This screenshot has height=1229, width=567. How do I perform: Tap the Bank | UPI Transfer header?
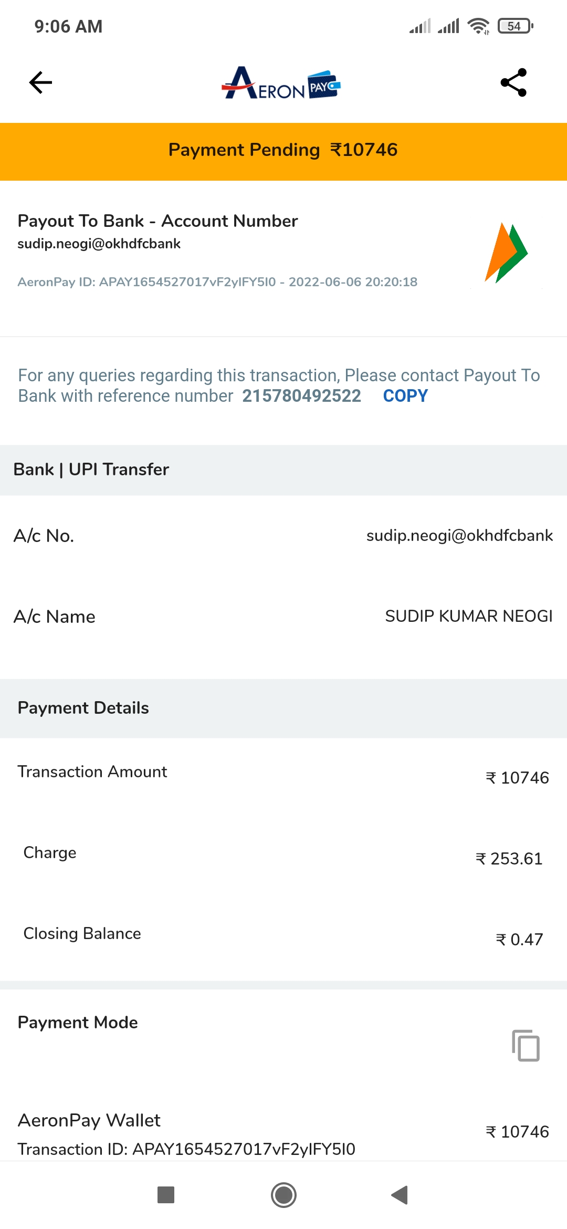91,470
